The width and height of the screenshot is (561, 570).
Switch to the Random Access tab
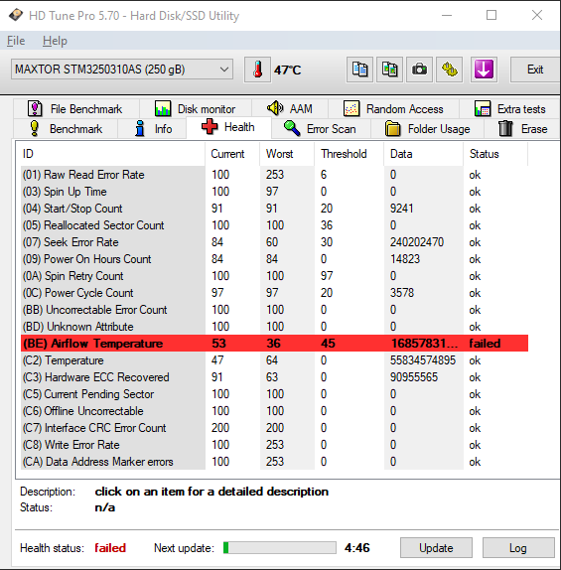pos(394,108)
